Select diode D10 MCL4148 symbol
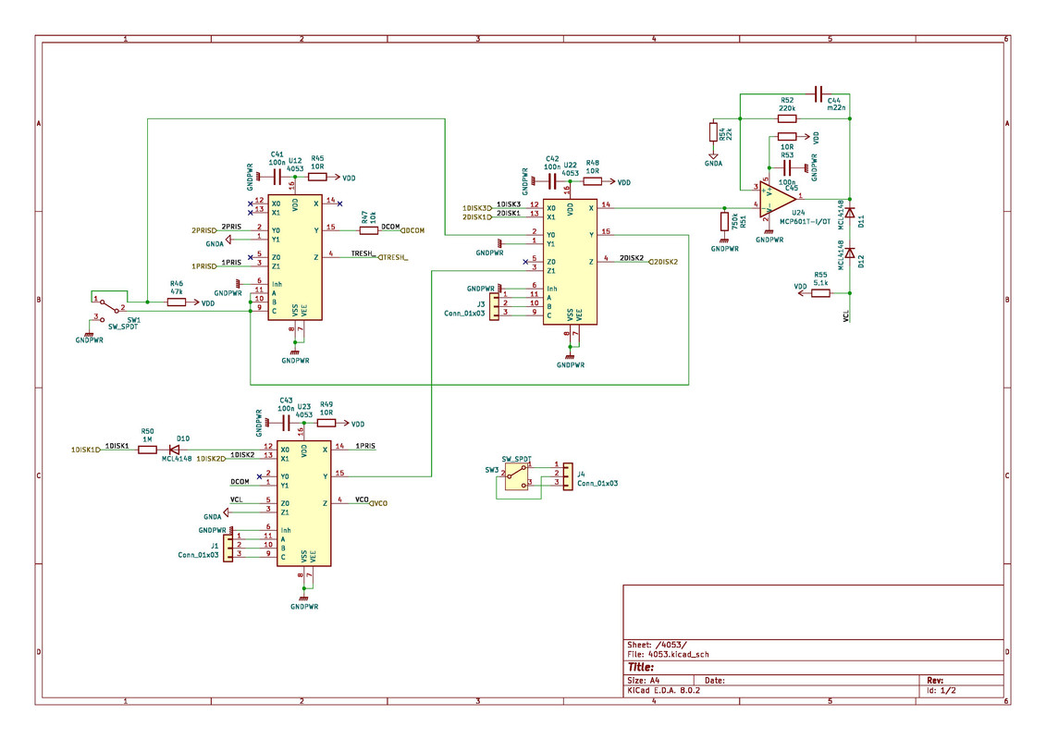Viewport: 1046px width, 740px height. (174, 450)
